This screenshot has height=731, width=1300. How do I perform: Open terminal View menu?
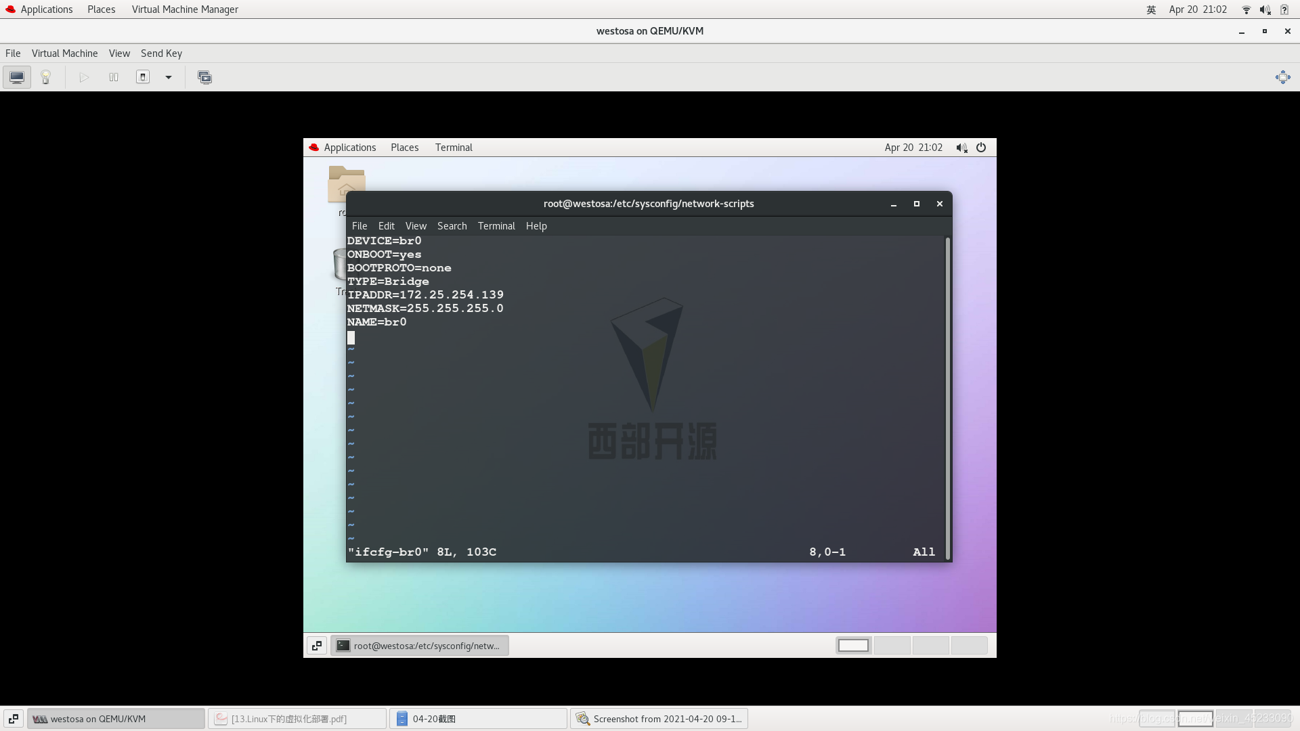click(x=416, y=226)
